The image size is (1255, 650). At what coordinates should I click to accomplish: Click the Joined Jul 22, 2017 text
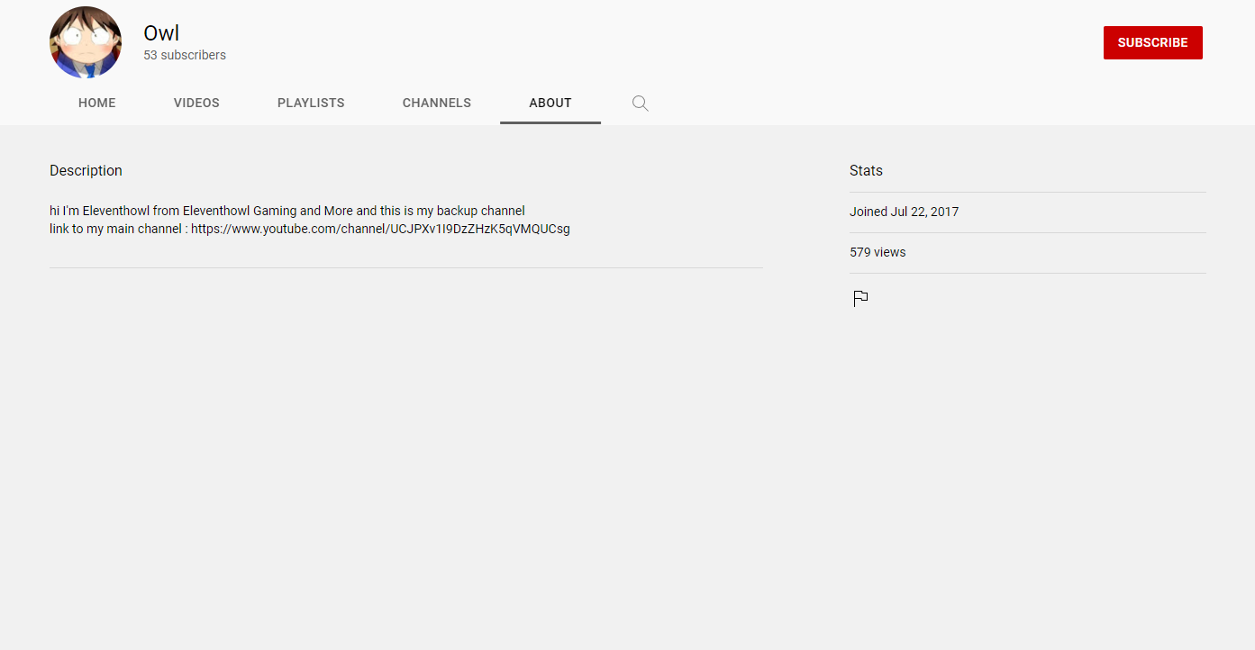coord(904,212)
